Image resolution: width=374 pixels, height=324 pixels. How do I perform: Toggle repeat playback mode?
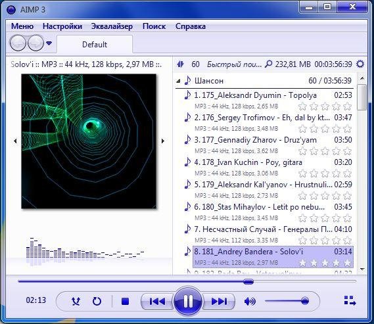pyautogui.click(x=97, y=302)
